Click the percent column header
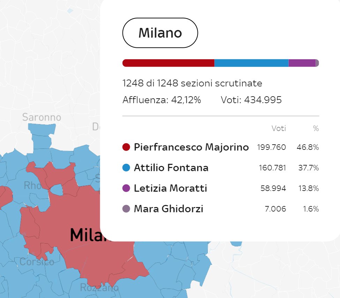This screenshot has width=340, height=298. tap(316, 129)
